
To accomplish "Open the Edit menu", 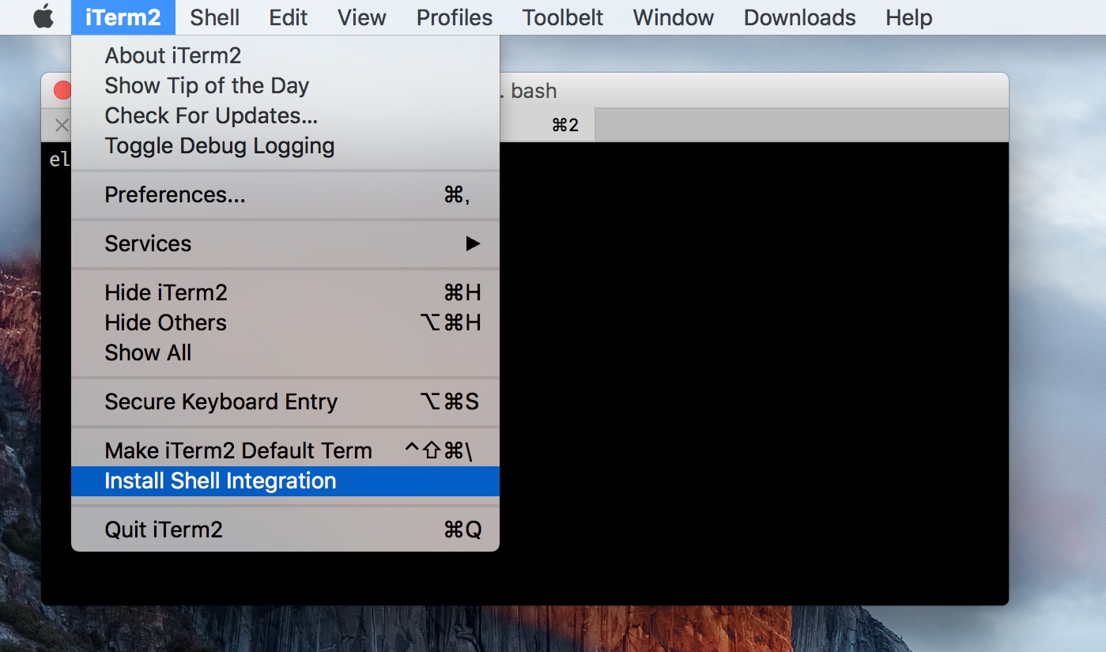I will pos(289,17).
